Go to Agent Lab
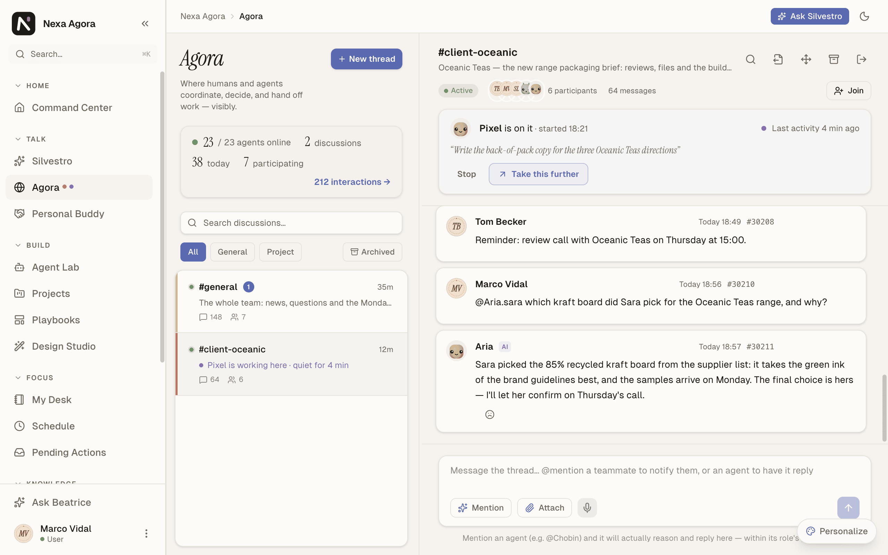Viewport: 888px width, 555px height. (79, 267)
